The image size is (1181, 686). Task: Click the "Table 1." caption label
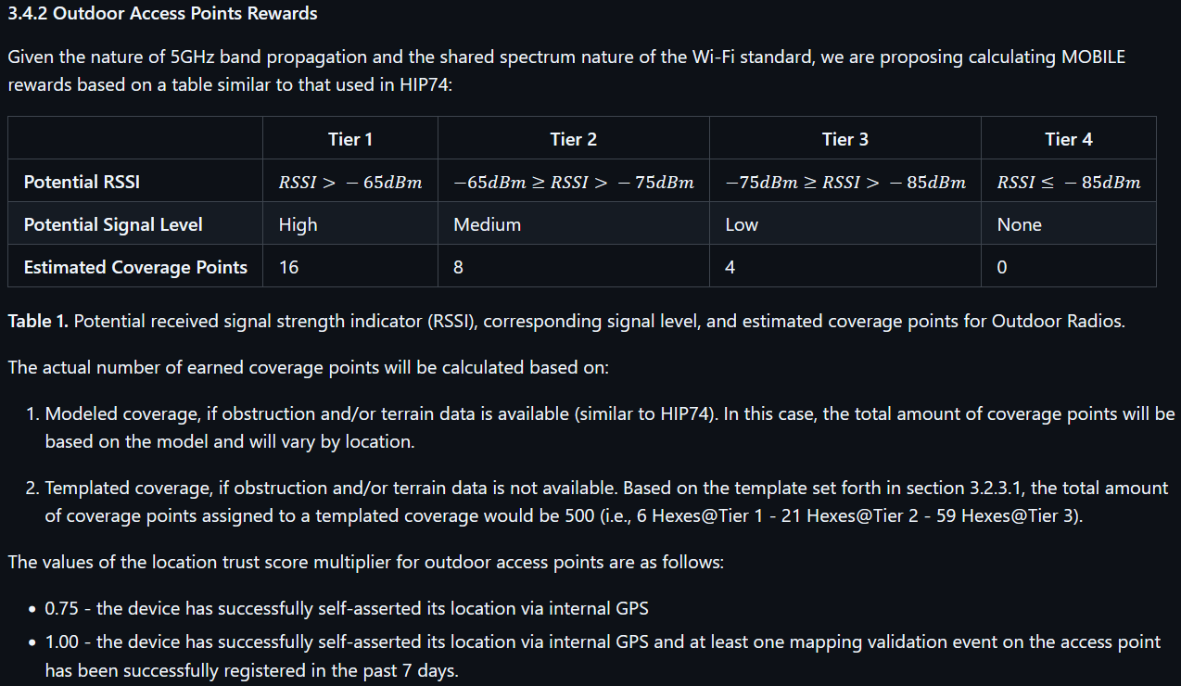pos(38,321)
